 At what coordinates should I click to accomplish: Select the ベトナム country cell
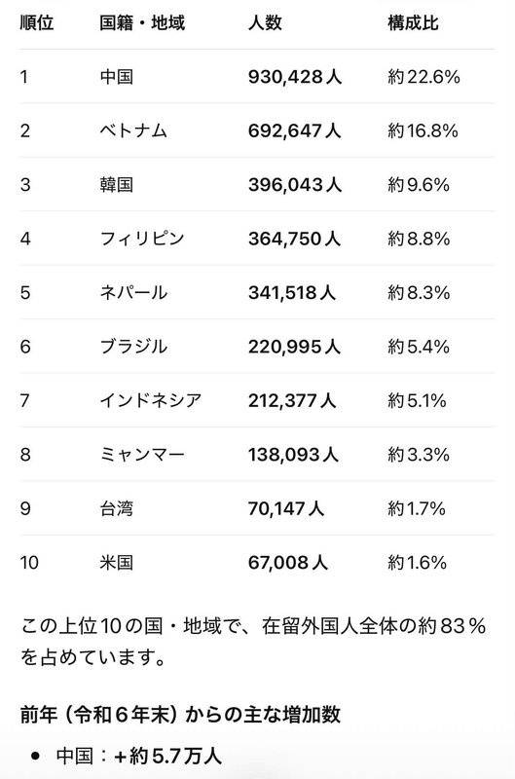[x=133, y=130]
